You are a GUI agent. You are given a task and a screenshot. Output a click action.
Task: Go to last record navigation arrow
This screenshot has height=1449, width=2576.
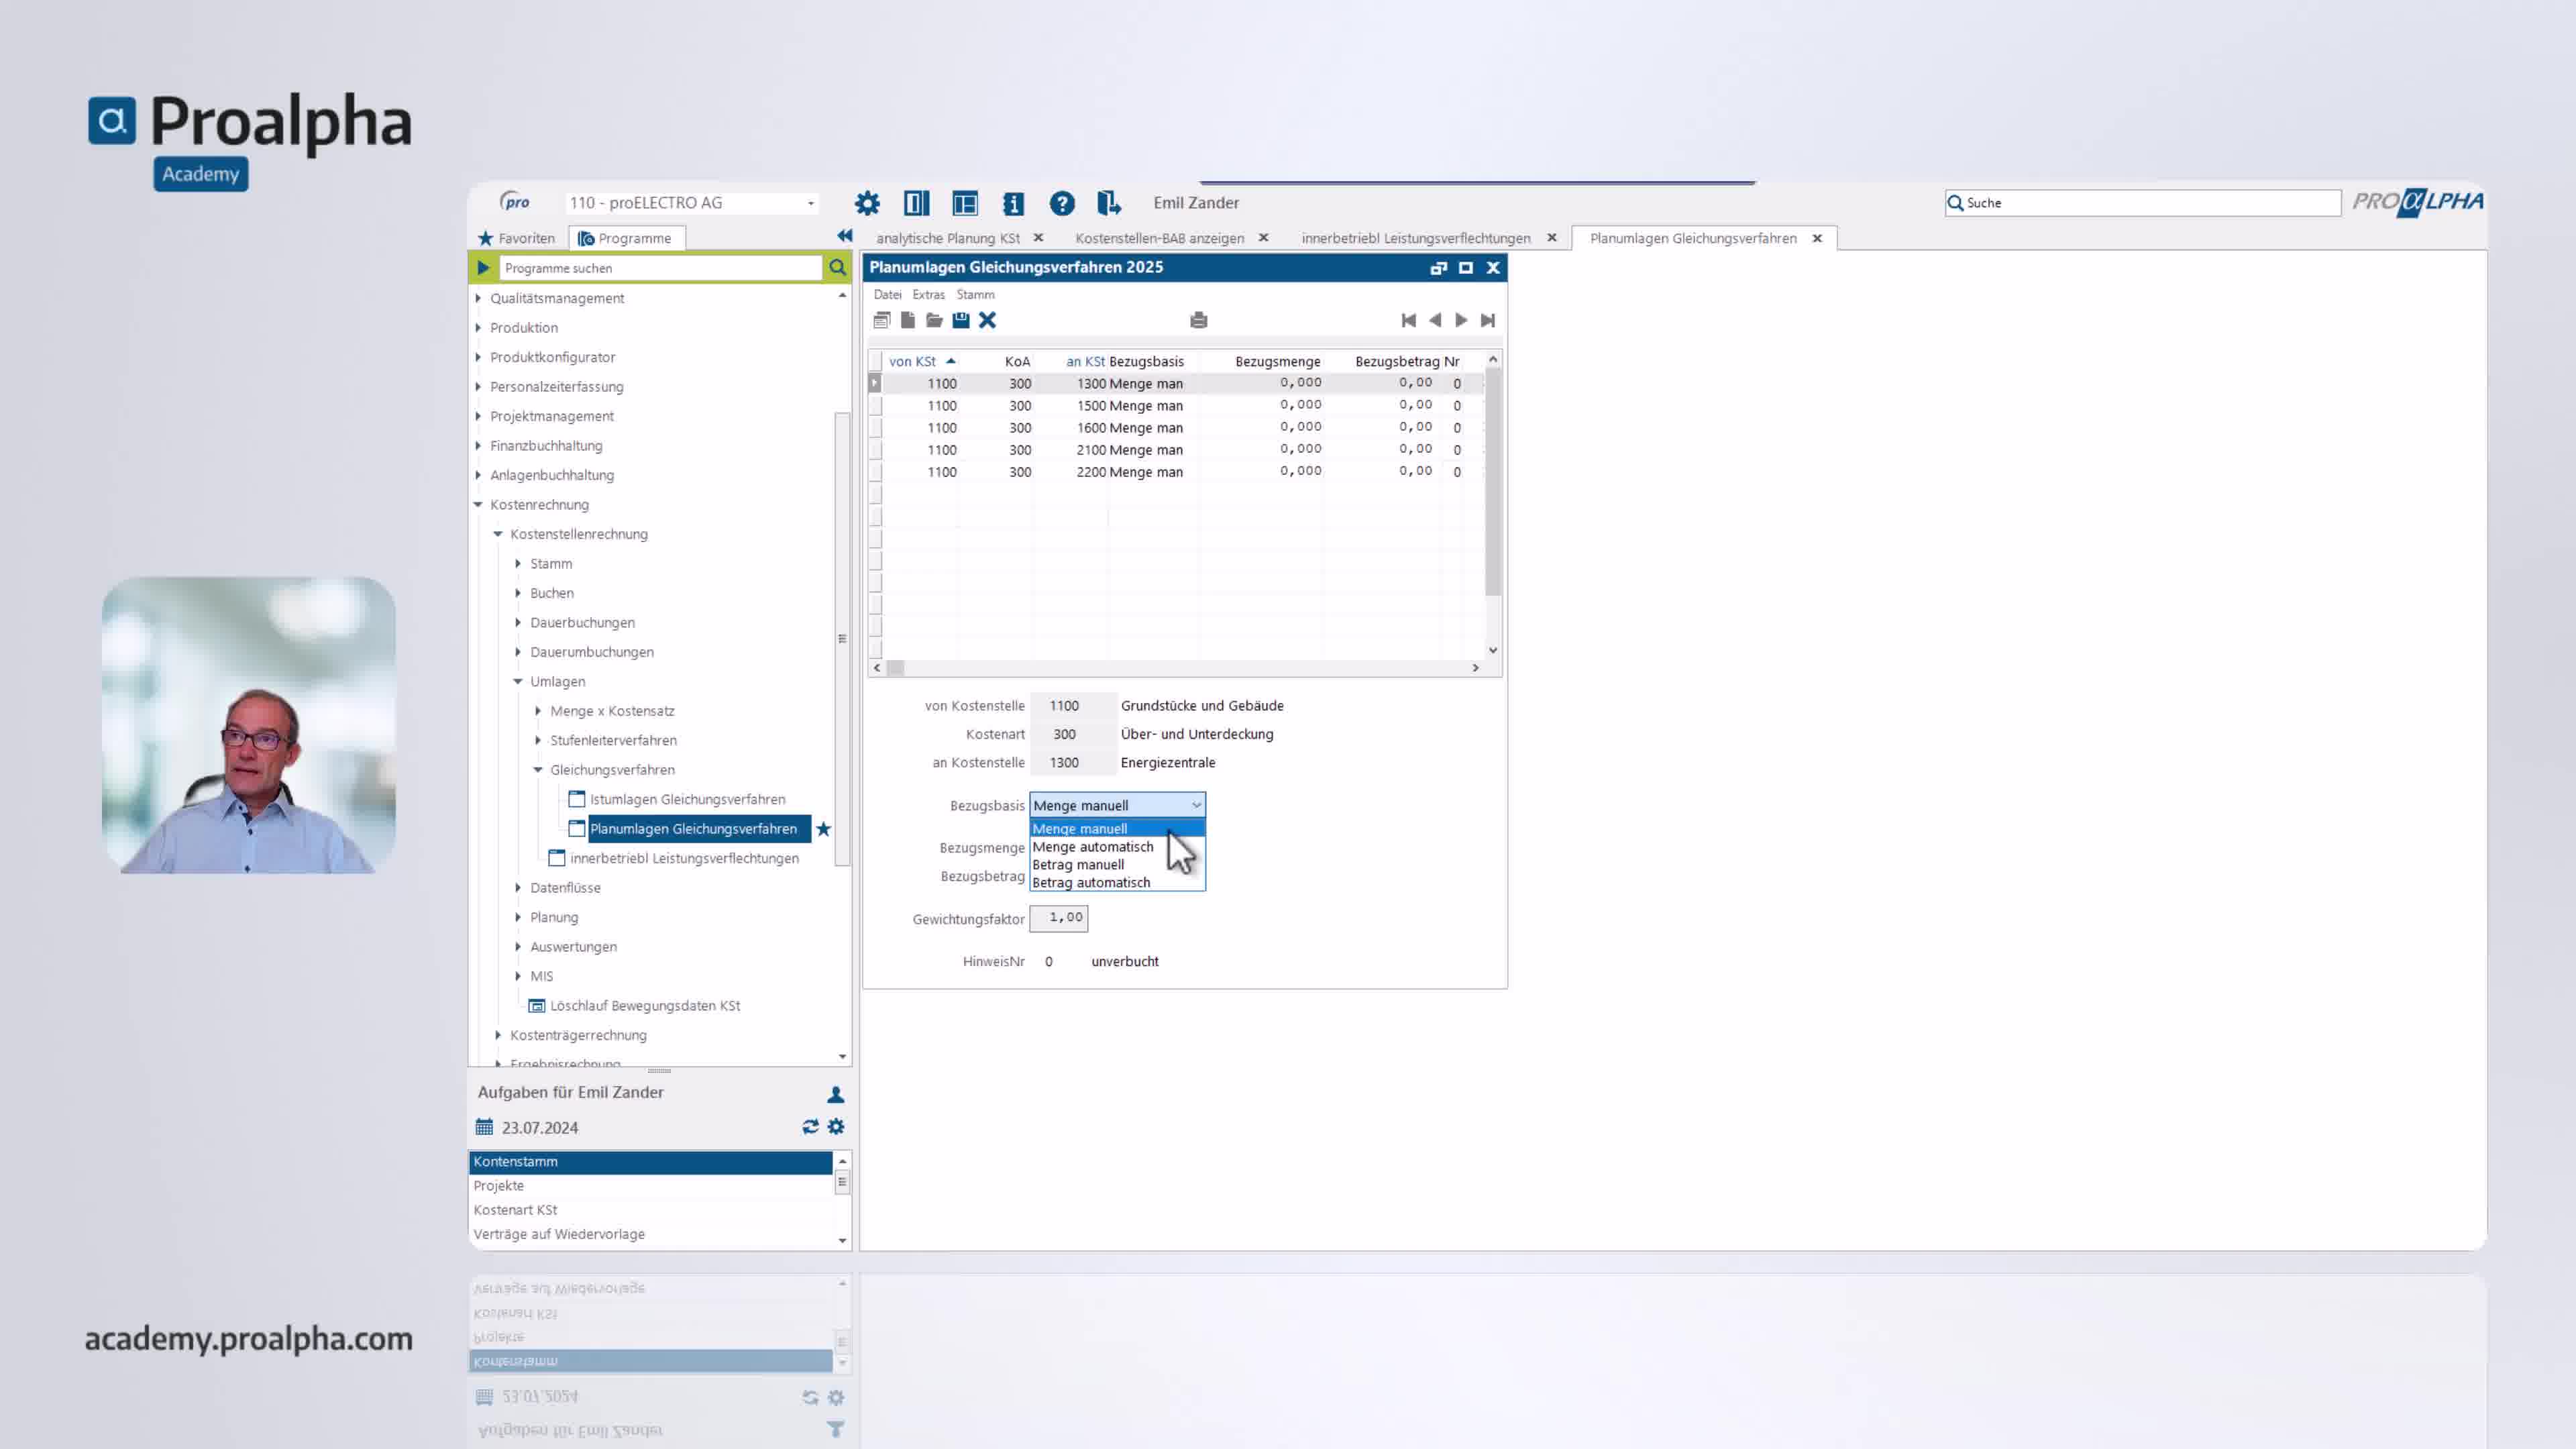pos(1487,320)
